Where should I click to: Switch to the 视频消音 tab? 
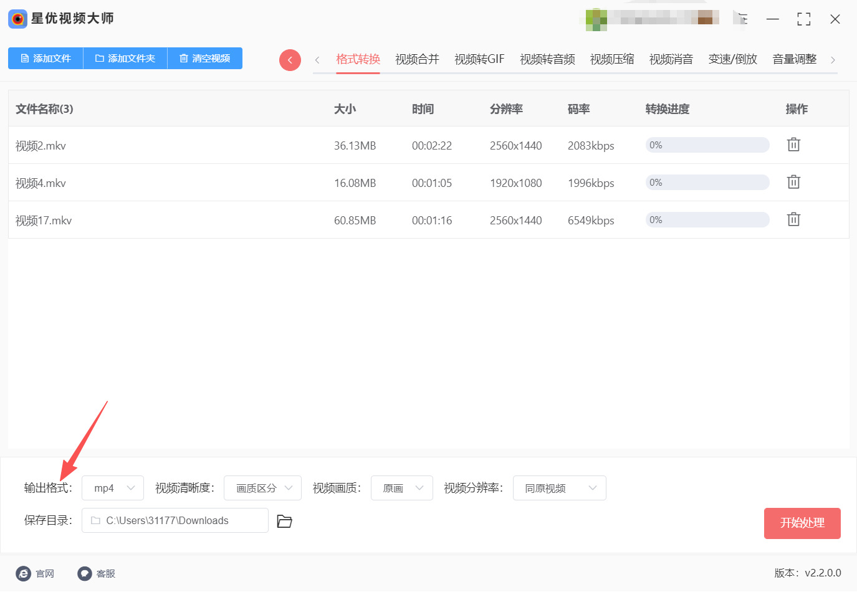(x=671, y=59)
